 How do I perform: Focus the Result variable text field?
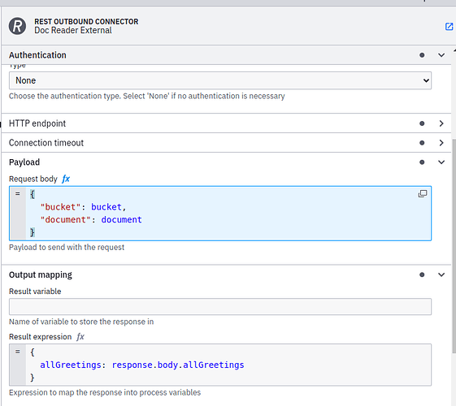[220, 306]
